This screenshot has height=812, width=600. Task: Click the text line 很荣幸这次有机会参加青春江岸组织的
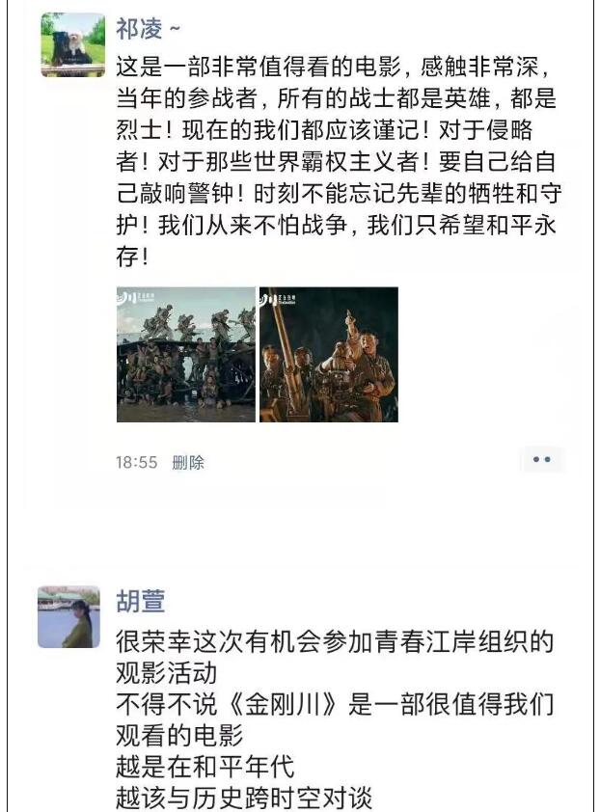pos(335,641)
